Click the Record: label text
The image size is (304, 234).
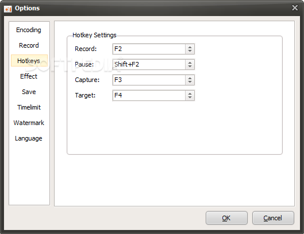click(x=86, y=49)
